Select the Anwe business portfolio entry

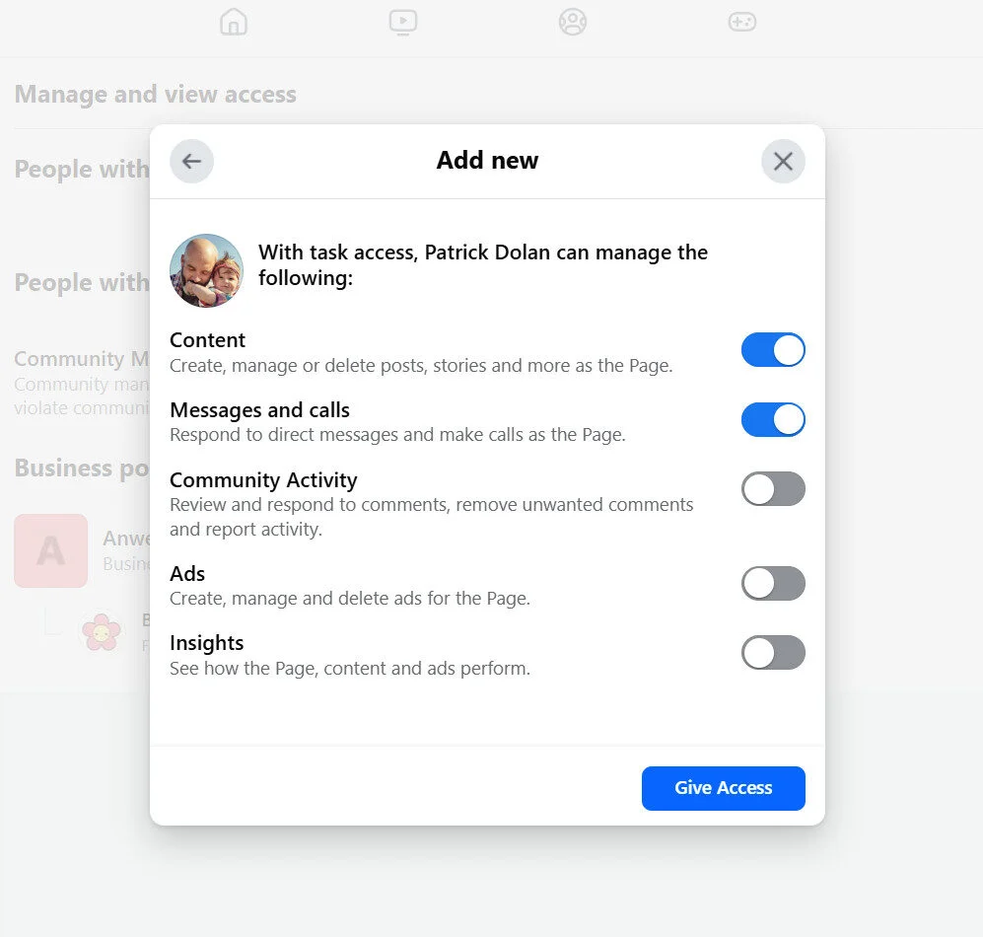point(120,538)
